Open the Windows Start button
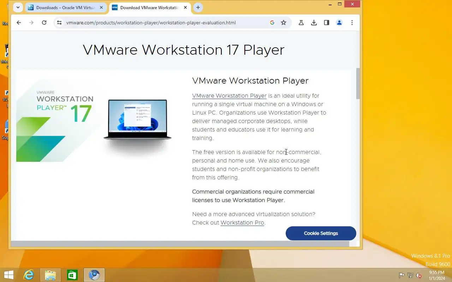452x282 pixels. [9, 275]
